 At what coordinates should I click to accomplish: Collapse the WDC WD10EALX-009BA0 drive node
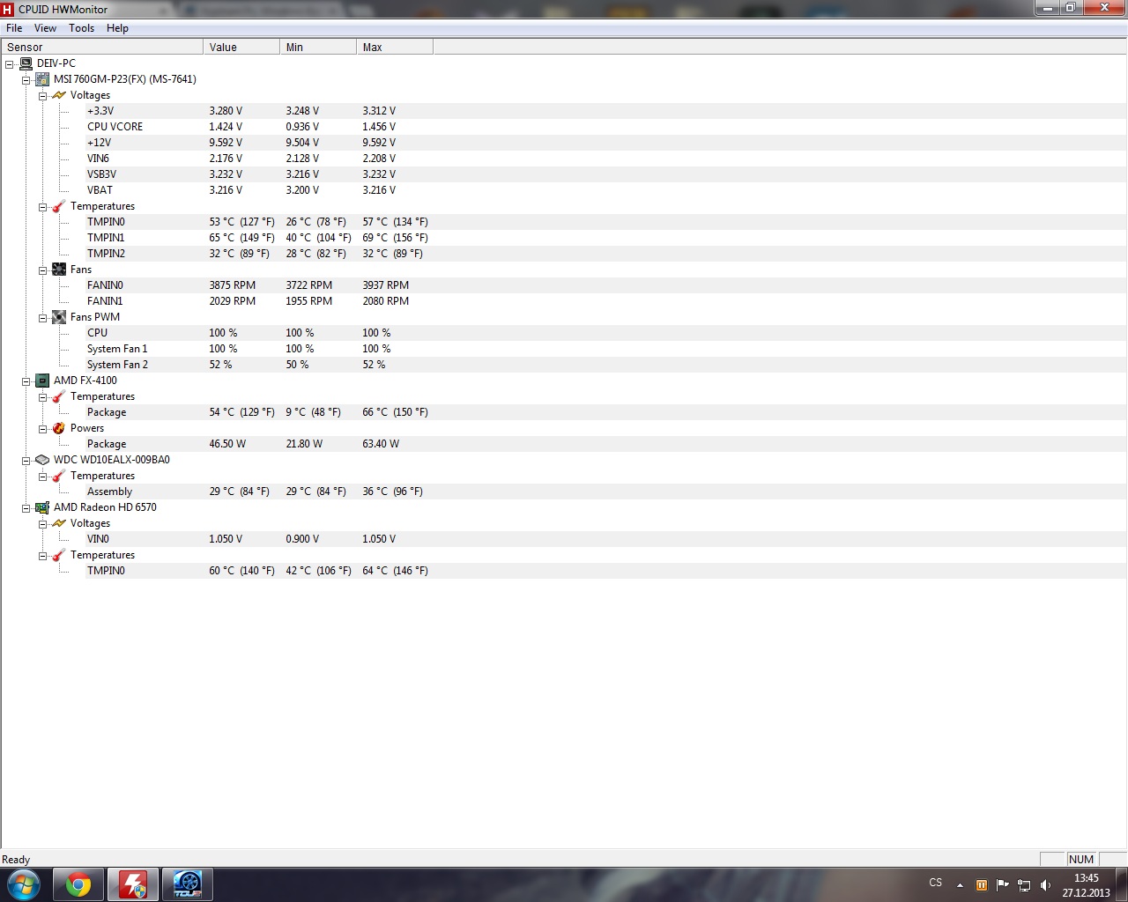coord(26,460)
